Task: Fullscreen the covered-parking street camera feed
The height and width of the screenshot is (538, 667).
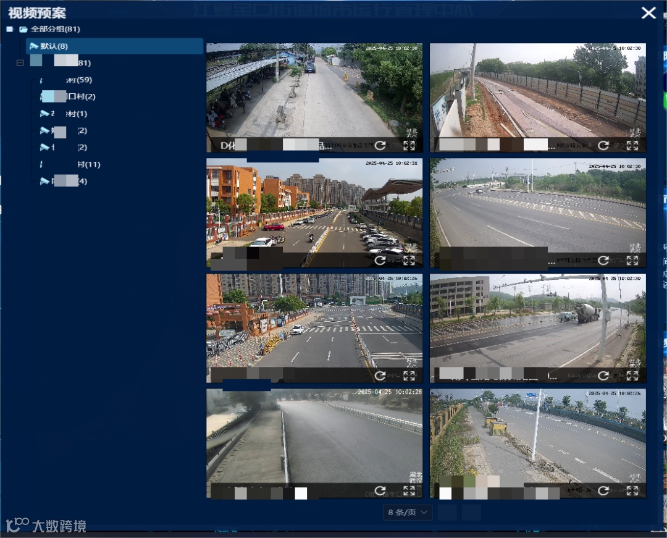Action: 409,145
